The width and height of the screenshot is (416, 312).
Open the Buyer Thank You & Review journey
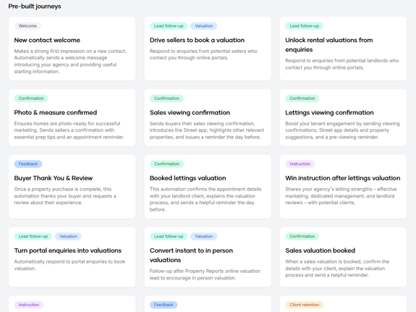[72, 187]
